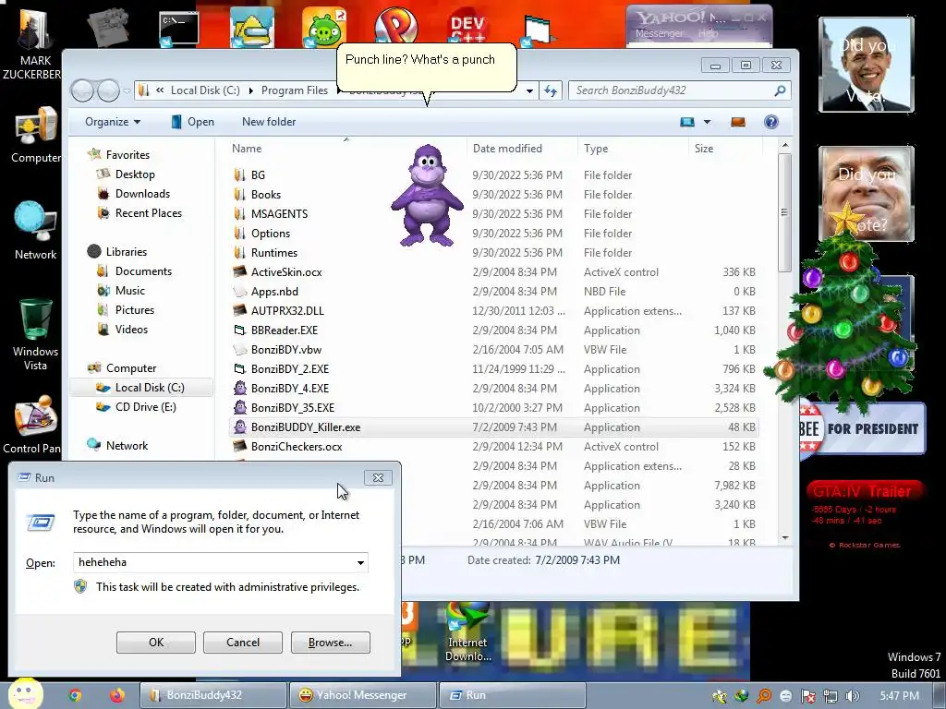Click the network connection tray icon

pyautogui.click(x=831, y=696)
